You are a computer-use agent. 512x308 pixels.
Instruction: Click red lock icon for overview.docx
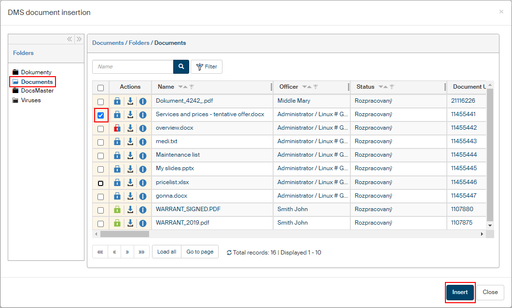pos(117,128)
